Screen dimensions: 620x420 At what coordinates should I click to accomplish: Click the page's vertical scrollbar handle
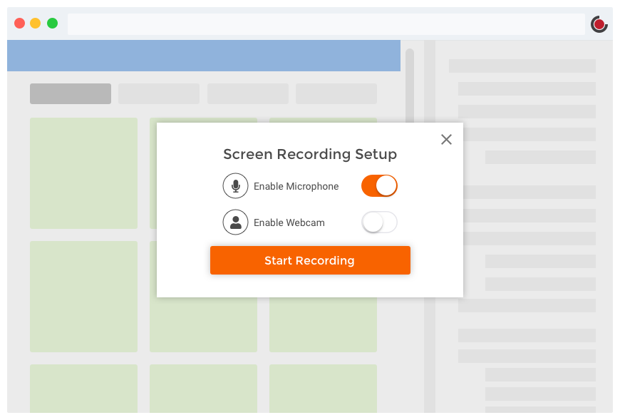pos(410,86)
